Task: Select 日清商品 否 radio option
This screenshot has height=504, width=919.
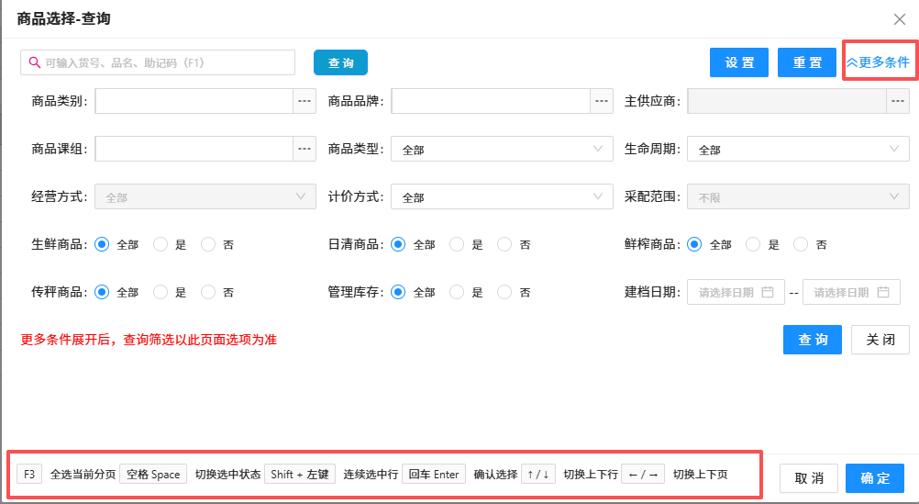Action: [504, 244]
